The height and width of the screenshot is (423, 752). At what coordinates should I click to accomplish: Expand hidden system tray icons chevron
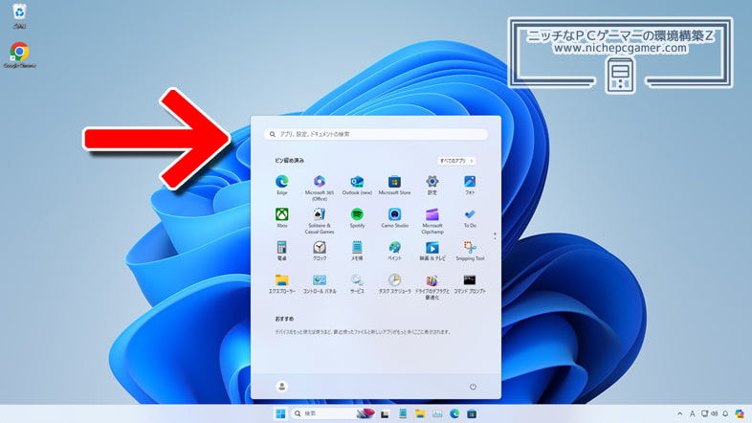(x=679, y=413)
